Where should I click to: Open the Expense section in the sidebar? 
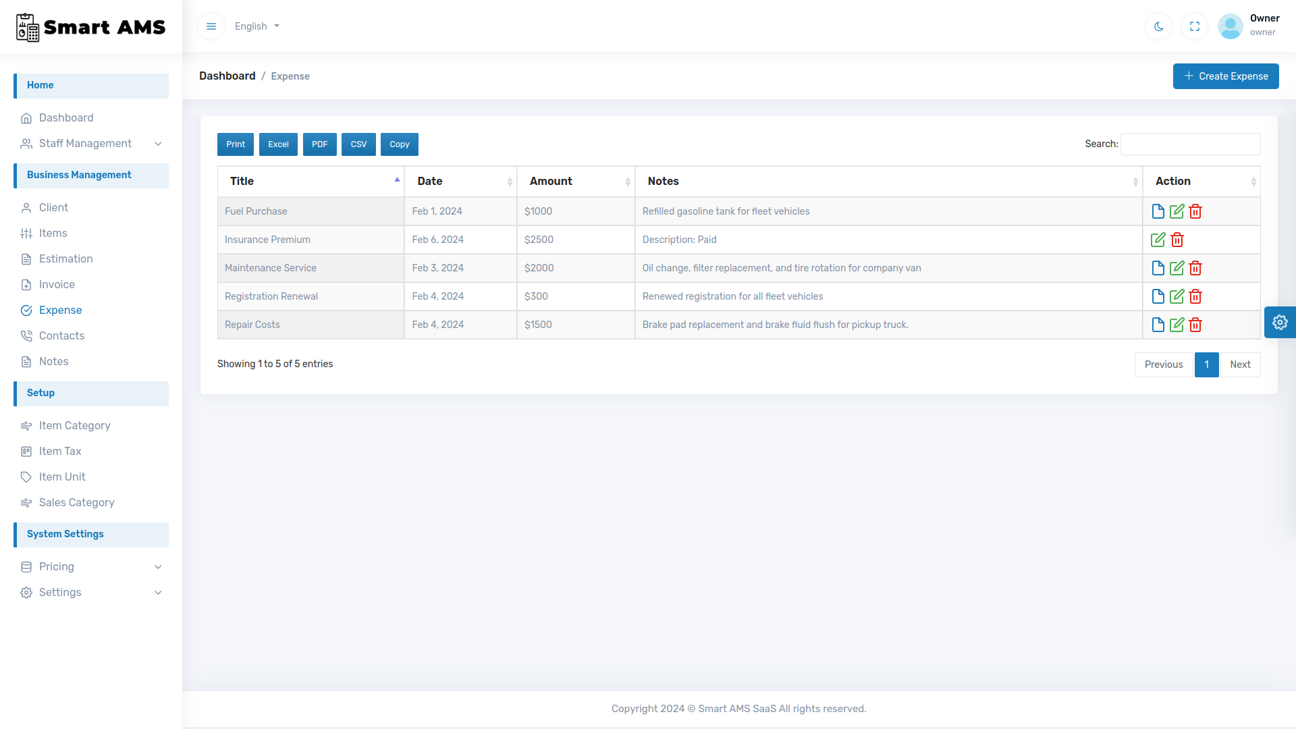pos(59,310)
